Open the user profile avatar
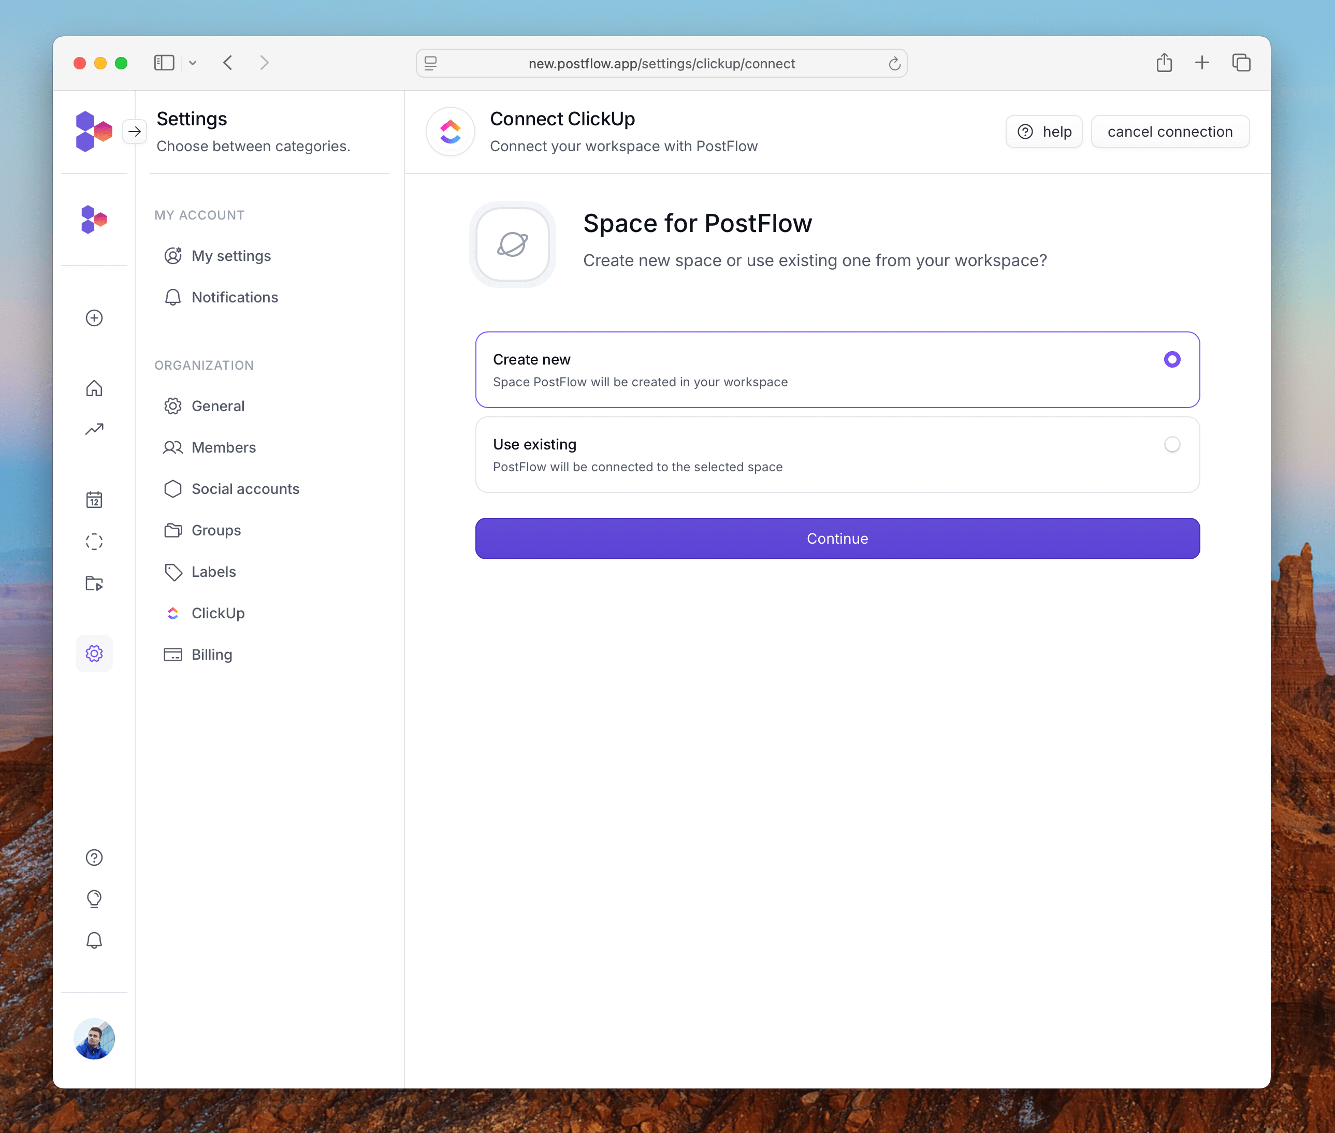This screenshot has height=1133, width=1335. tap(94, 1039)
